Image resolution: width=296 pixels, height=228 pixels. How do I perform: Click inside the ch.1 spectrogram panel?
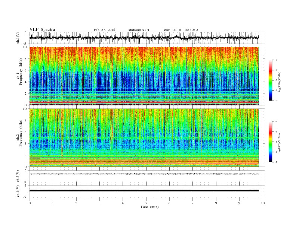[144, 76]
